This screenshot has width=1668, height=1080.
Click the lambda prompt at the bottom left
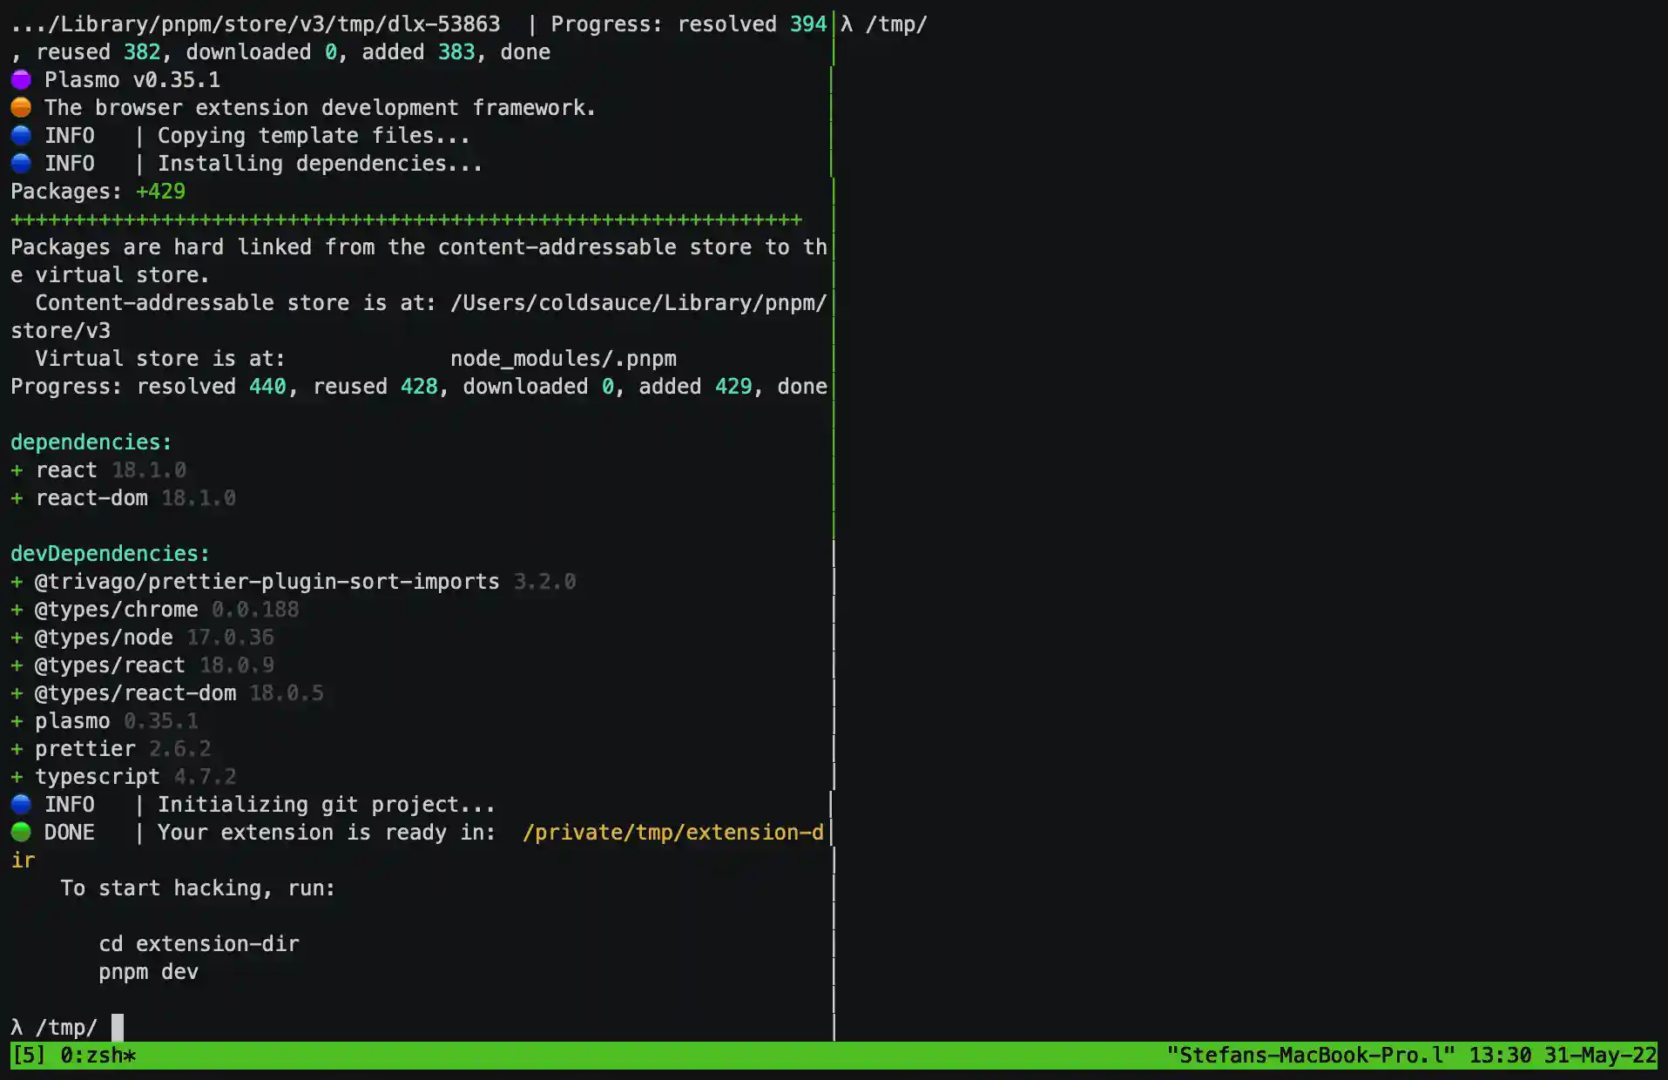17,1027
